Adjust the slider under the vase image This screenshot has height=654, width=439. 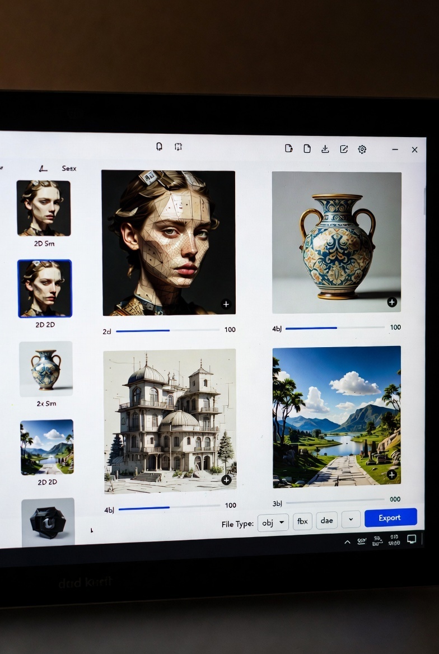coord(334,328)
